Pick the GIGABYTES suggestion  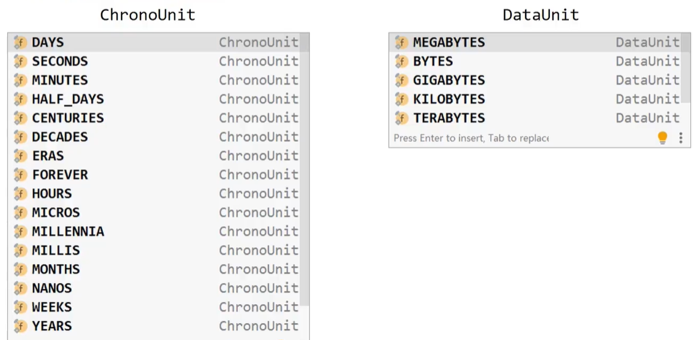click(x=535, y=80)
